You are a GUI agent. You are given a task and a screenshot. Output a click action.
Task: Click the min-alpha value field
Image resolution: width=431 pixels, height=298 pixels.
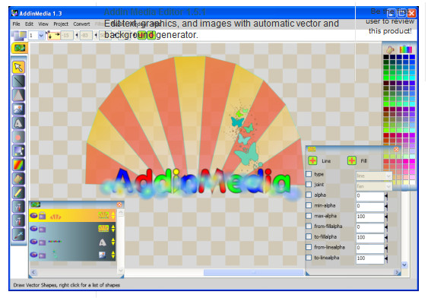pyautogui.click(x=369, y=206)
